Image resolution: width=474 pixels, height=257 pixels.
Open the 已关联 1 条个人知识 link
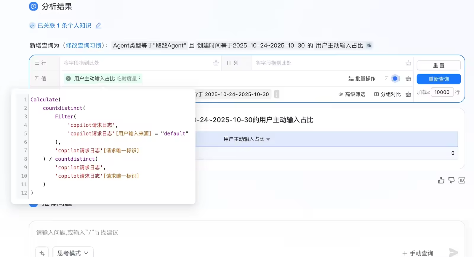[64, 25]
